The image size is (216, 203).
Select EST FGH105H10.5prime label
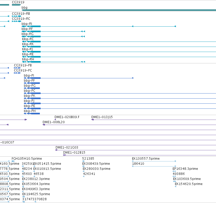[x=27, y=159]
